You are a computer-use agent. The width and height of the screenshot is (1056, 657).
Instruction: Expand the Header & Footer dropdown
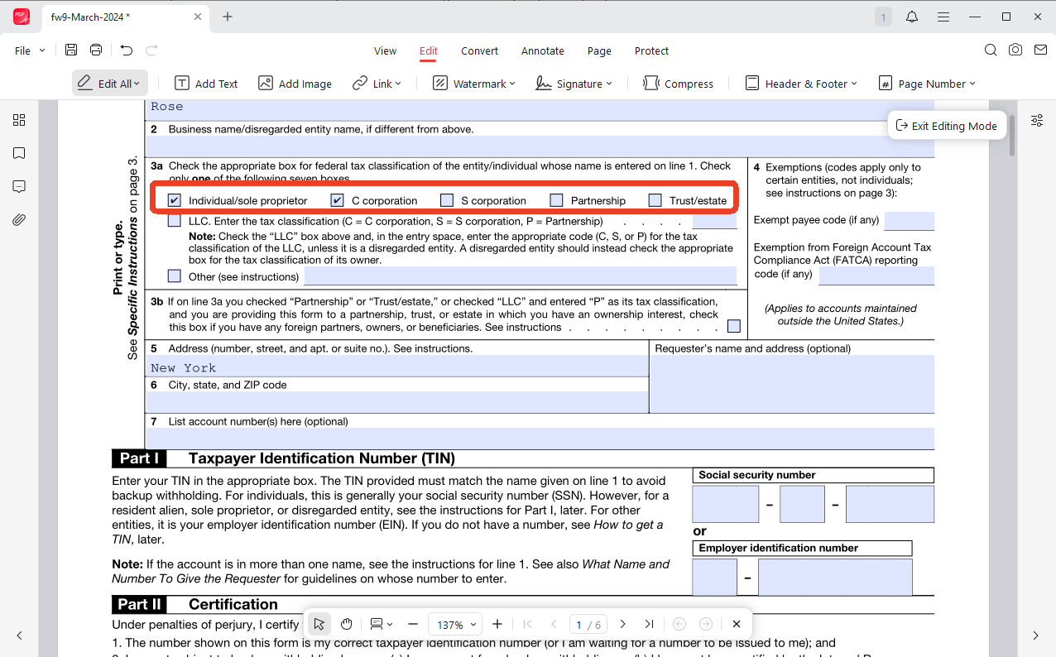854,84
